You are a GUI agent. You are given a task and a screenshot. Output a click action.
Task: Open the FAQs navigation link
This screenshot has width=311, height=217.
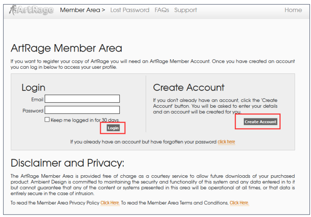[x=162, y=10]
